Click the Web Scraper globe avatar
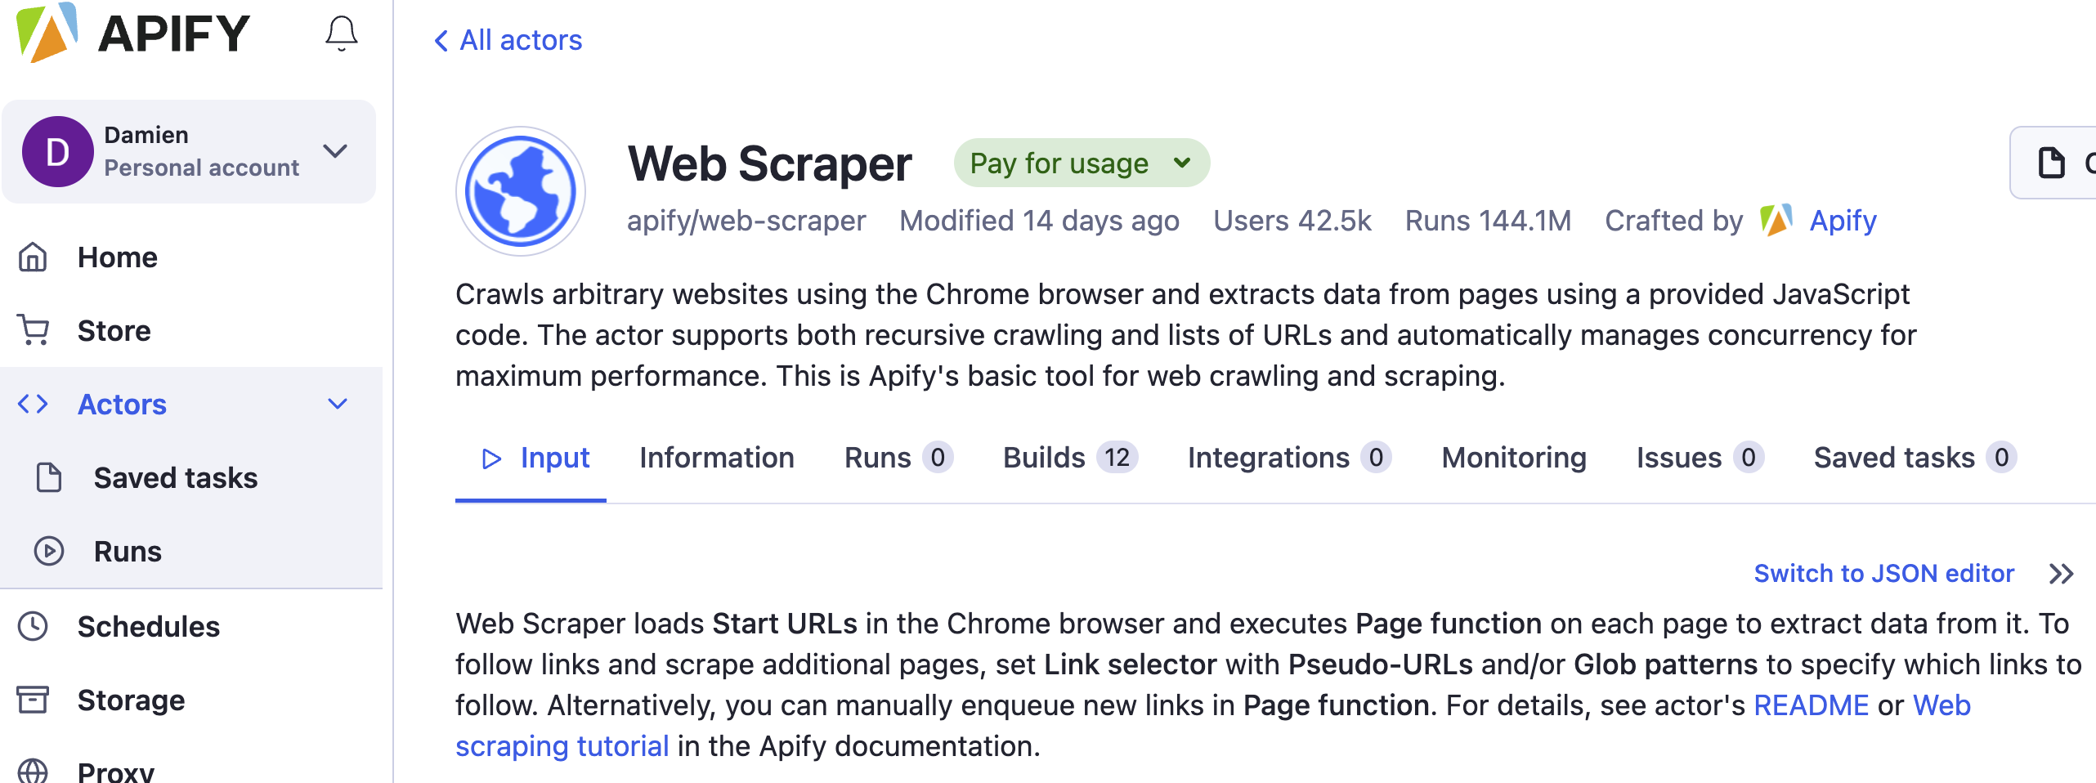This screenshot has width=2096, height=783. tap(520, 191)
